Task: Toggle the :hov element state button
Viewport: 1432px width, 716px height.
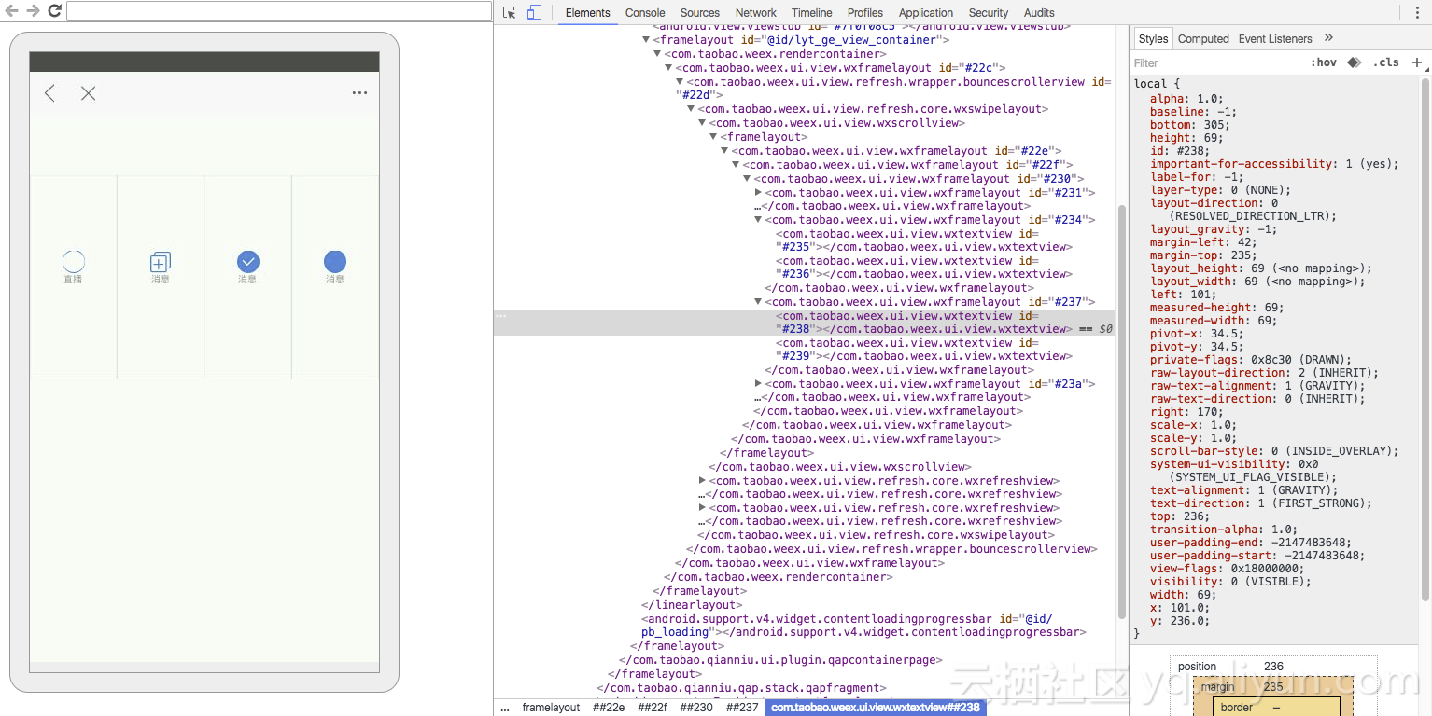Action: (x=1323, y=62)
